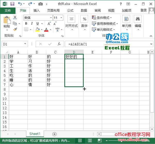Click the ribbon display options icon

(128, 4)
